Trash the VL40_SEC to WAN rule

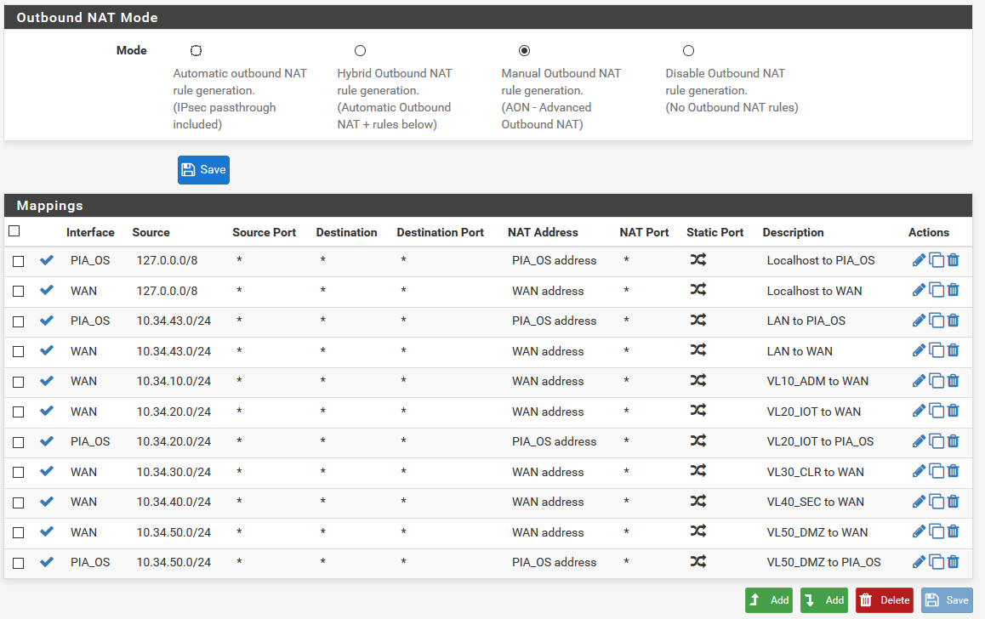954,502
